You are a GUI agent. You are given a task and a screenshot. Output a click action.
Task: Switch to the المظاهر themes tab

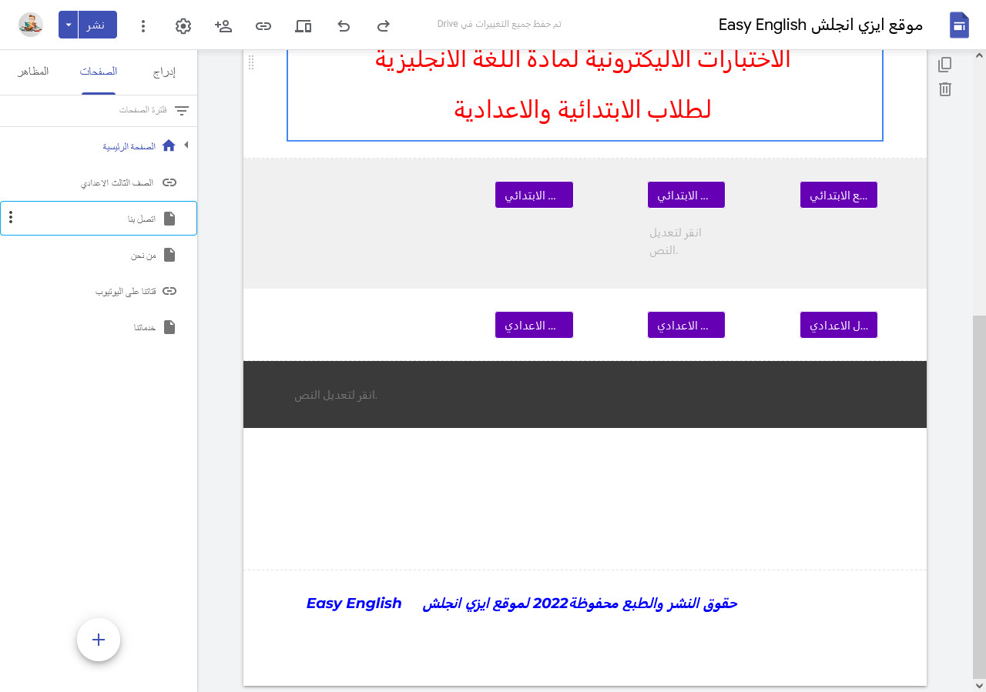point(32,72)
